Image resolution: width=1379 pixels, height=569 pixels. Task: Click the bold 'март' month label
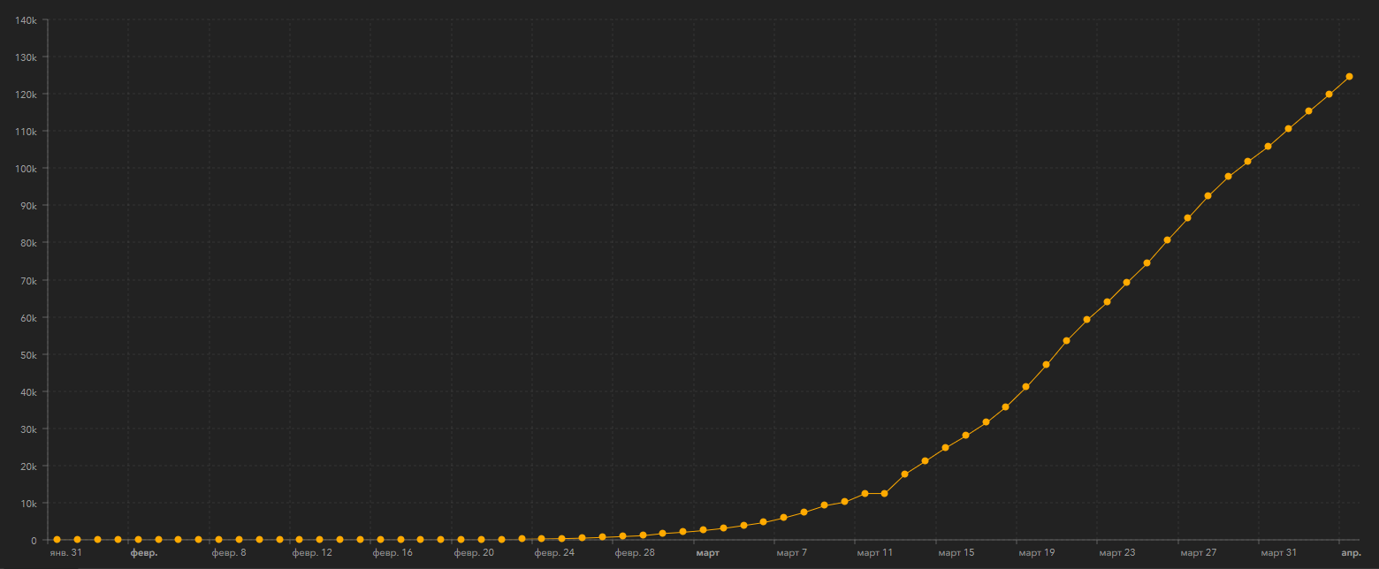coord(707,553)
